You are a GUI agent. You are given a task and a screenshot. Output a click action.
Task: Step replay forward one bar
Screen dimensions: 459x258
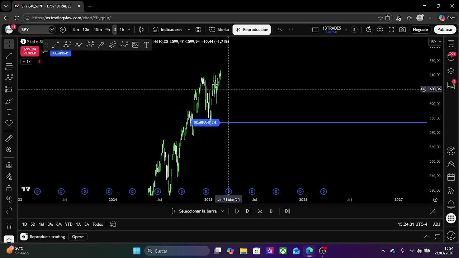248,211
